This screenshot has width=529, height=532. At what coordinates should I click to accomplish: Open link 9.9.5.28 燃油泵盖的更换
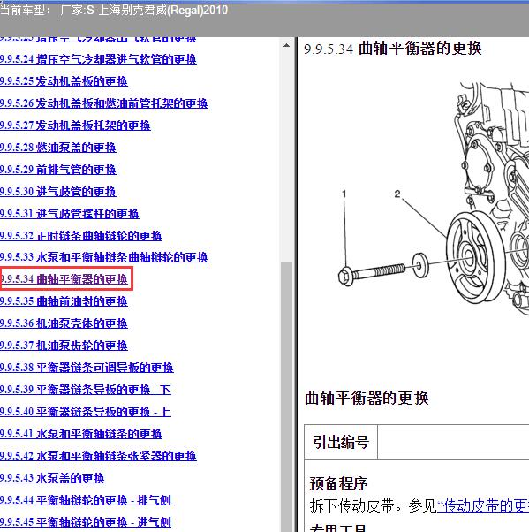click(58, 148)
